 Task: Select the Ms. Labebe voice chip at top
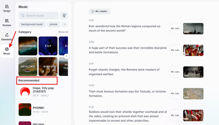point(100,11)
